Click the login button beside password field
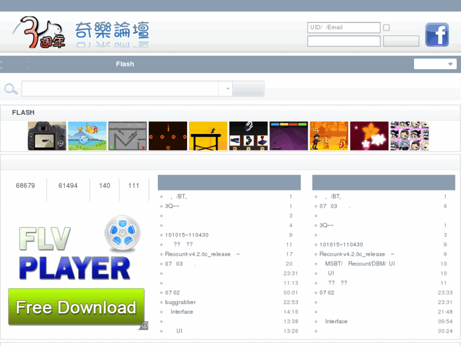Image resolution: width=461 pixels, height=346 pixels. pos(401,41)
